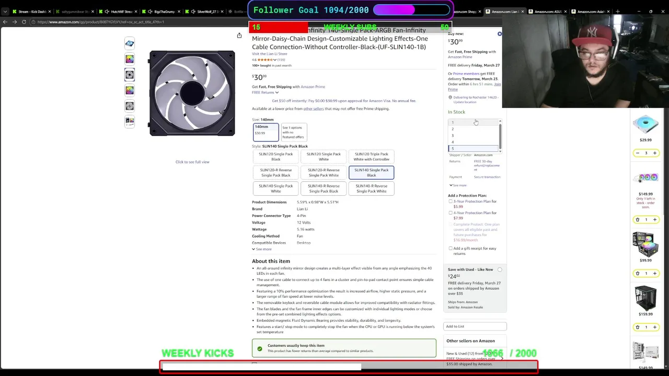Visit the Lian Li Store link
669x376 pixels.
269,54
